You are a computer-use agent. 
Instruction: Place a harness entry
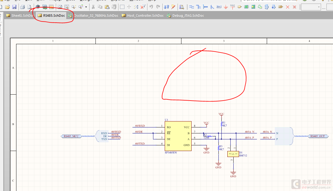click(x=274, y=7)
